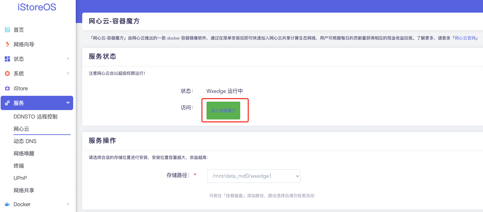The width and height of the screenshot is (483, 212).
Task: Open the iStore menu item
Action: pyautogui.click(x=21, y=88)
